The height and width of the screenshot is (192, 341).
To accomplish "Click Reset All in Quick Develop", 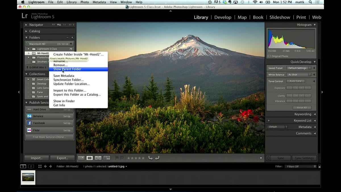I will click(302, 108).
